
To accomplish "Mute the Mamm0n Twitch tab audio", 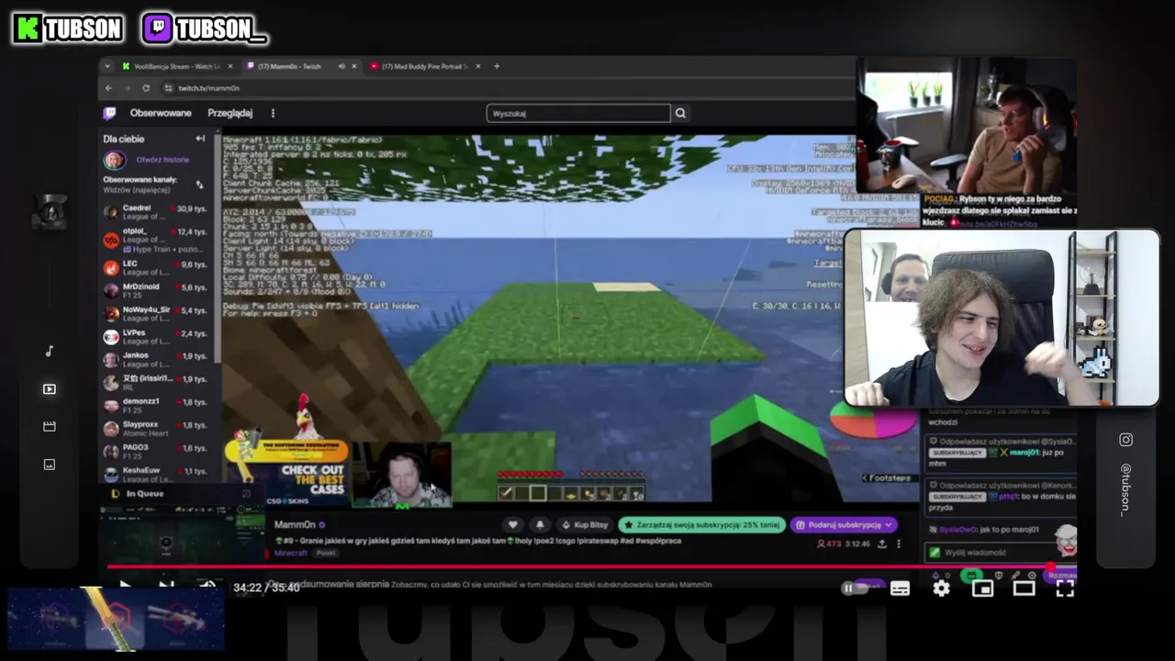I will pyautogui.click(x=341, y=66).
